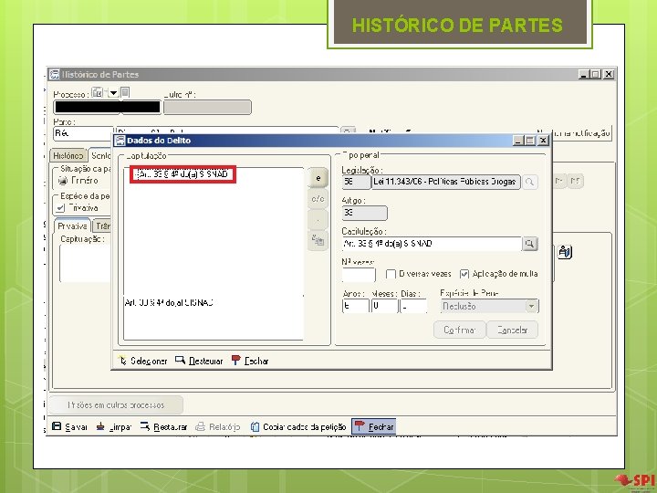The width and height of the screenshot is (657, 493).
Task: Click the Nº vezes input field
Action: click(x=359, y=275)
